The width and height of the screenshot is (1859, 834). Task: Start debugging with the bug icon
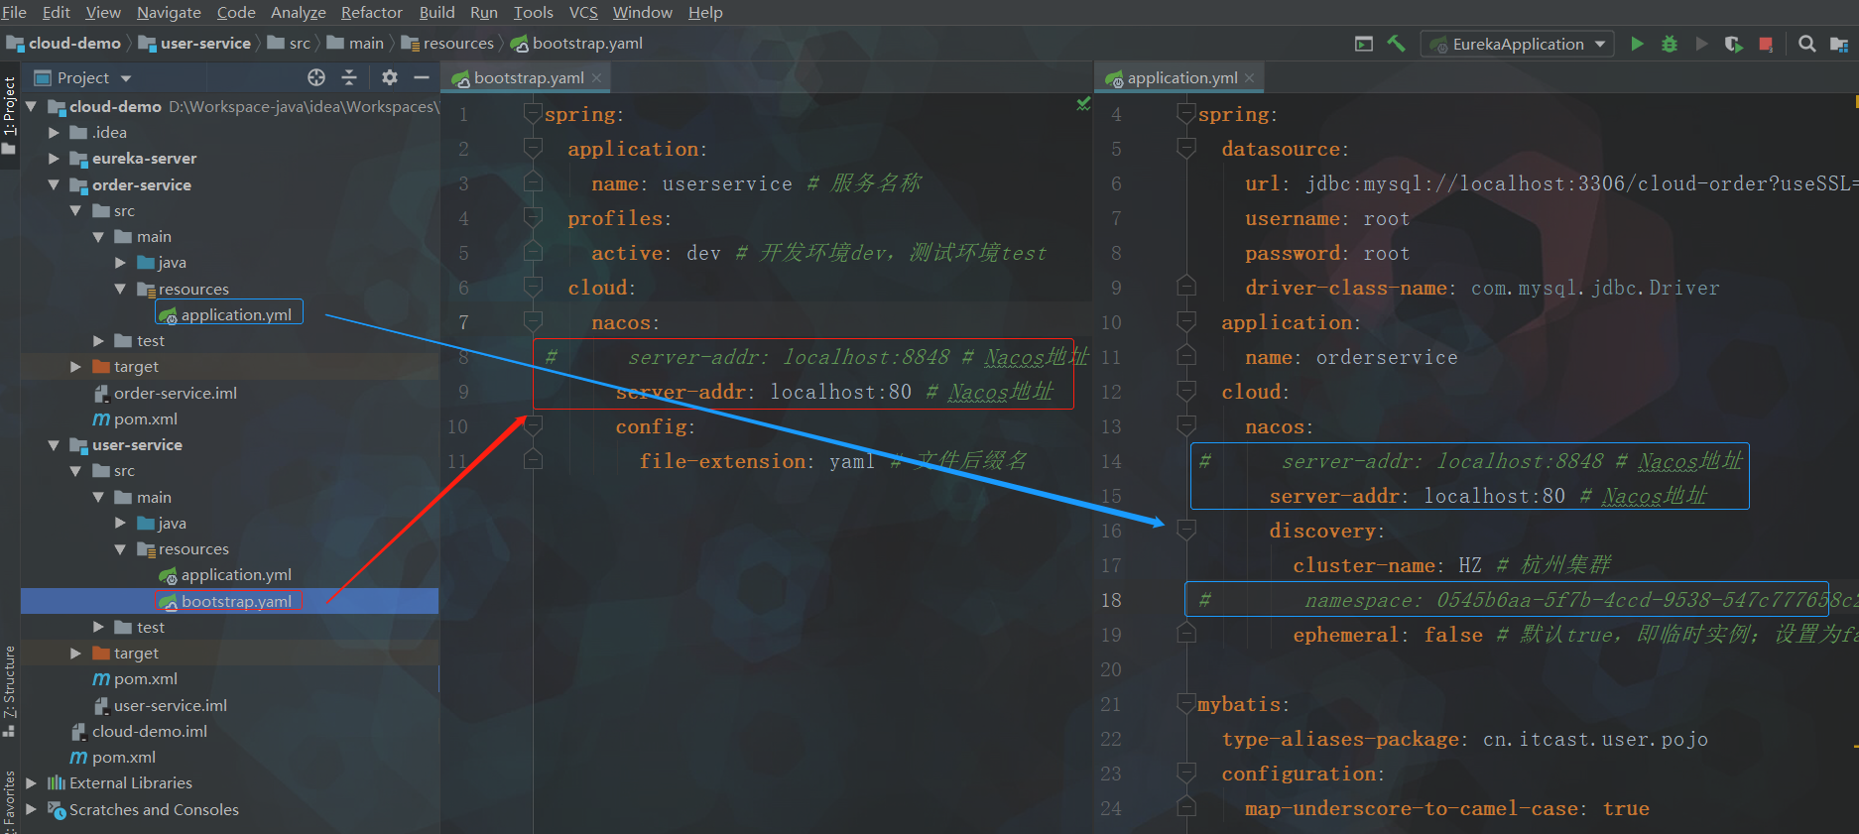click(1670, 44)
